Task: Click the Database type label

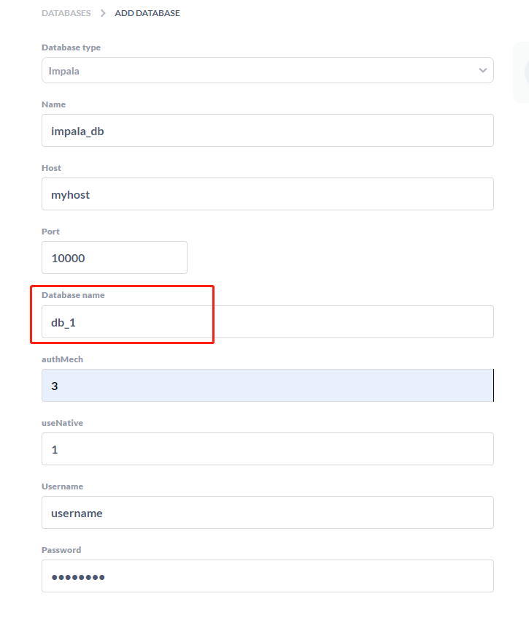Action: (x=71, y=47)
